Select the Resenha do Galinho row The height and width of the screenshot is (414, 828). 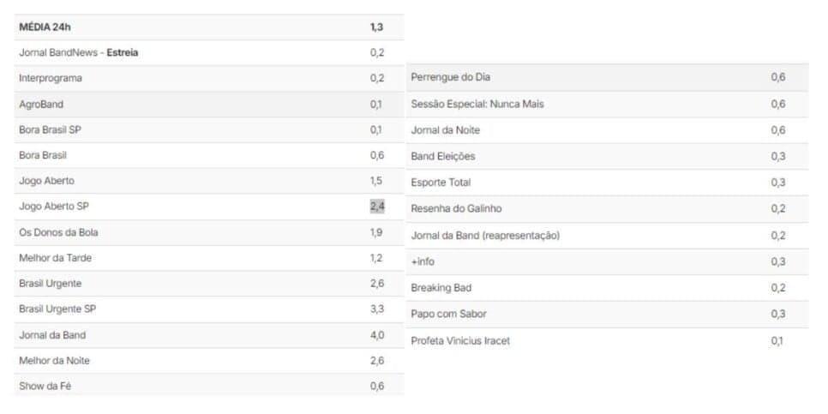pyautogui.click(x=607, y=208)
